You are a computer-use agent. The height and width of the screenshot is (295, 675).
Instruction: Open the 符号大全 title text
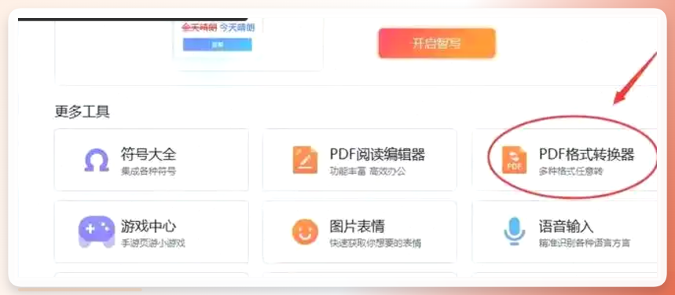pyautogui.click(x=149, y=153)
